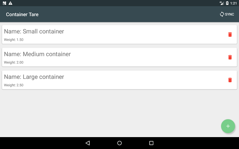This screenshot has width=239, height=149.
Task: Open recent apps square button
Action: click(151, 143)
